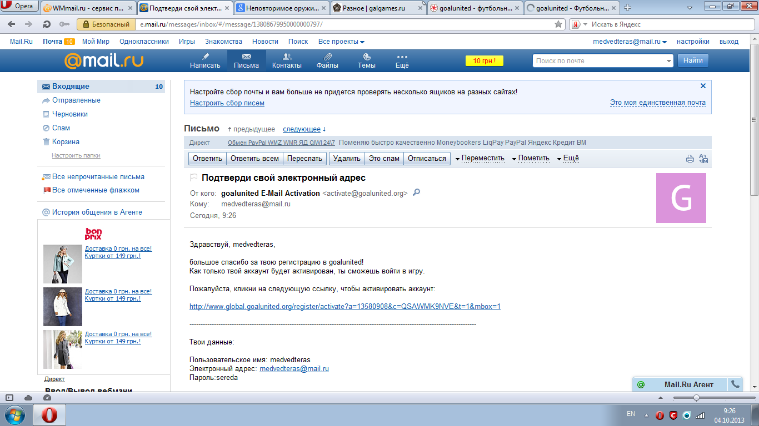Click Это моя единственная почта
The image size is (759, 426).
(x=658, y=103)
